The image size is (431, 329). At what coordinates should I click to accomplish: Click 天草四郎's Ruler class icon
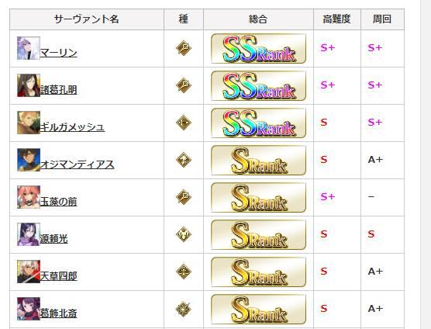pos(184,272)
